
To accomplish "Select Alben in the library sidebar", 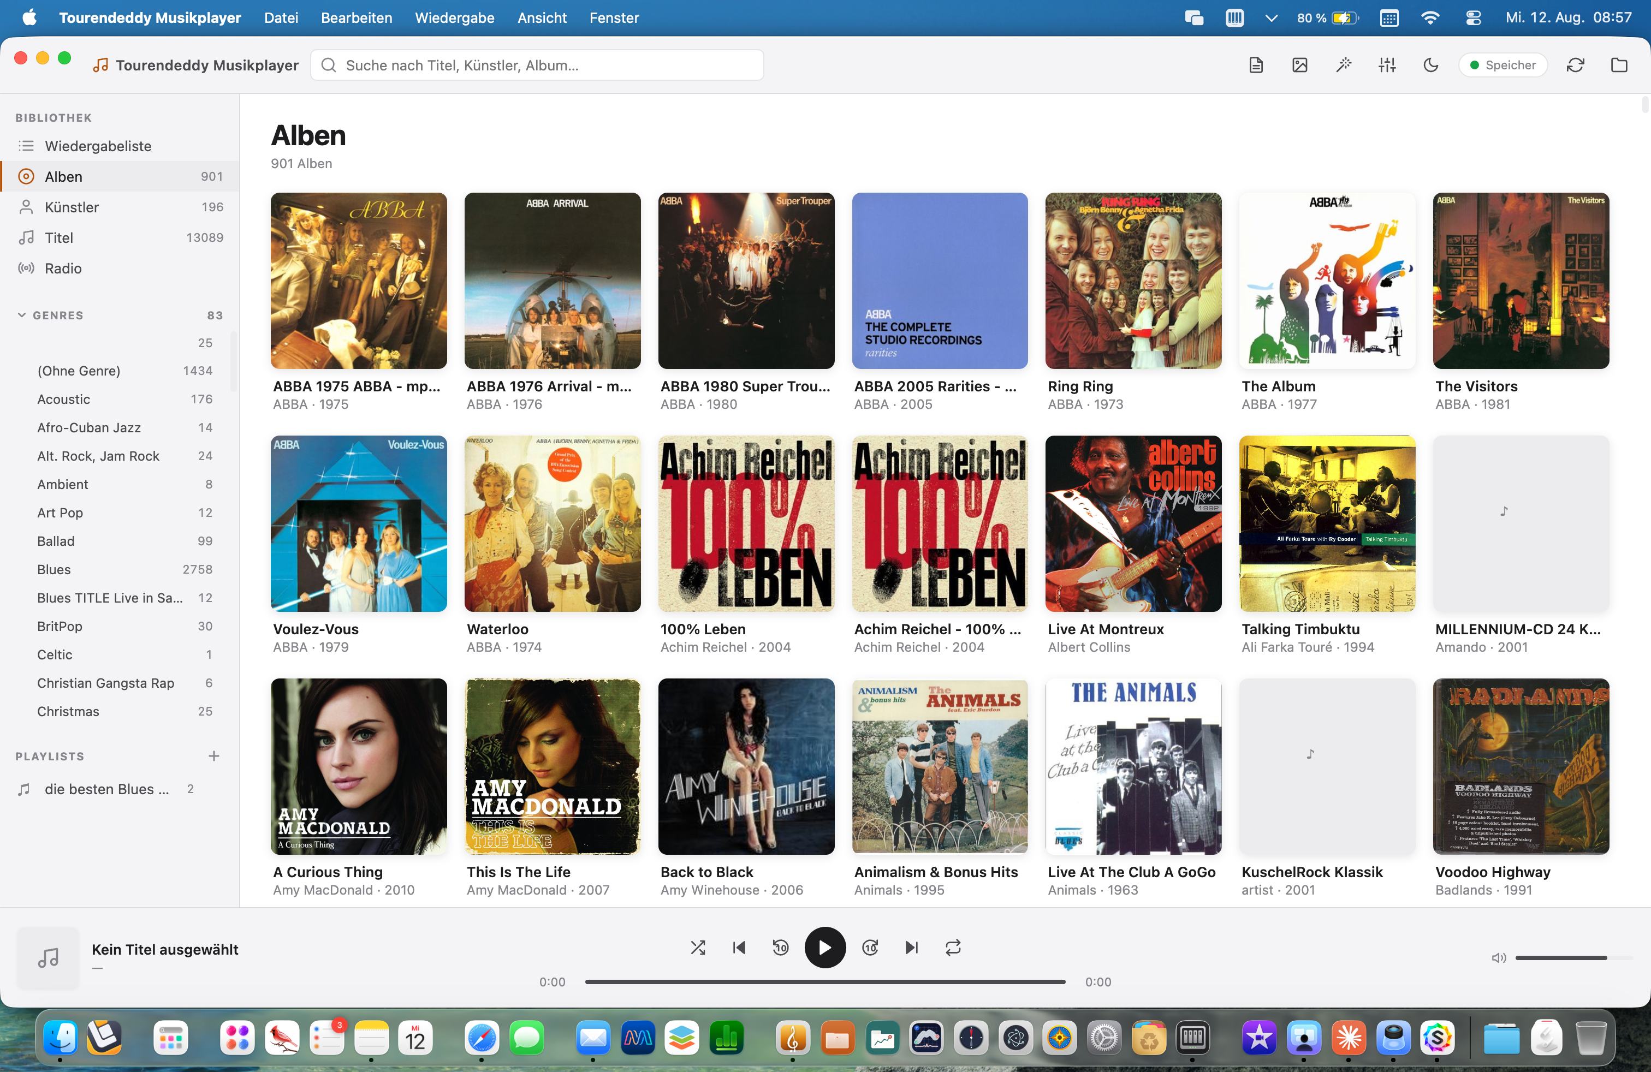I will [120, 177].
